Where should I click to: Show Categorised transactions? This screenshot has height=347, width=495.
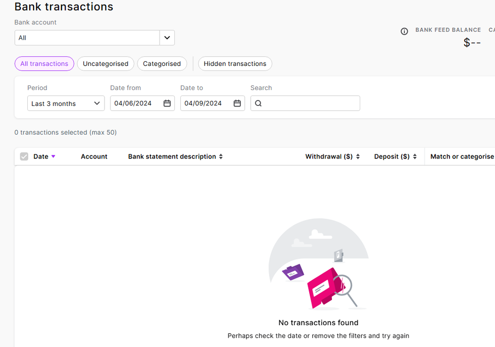[162, 64]
